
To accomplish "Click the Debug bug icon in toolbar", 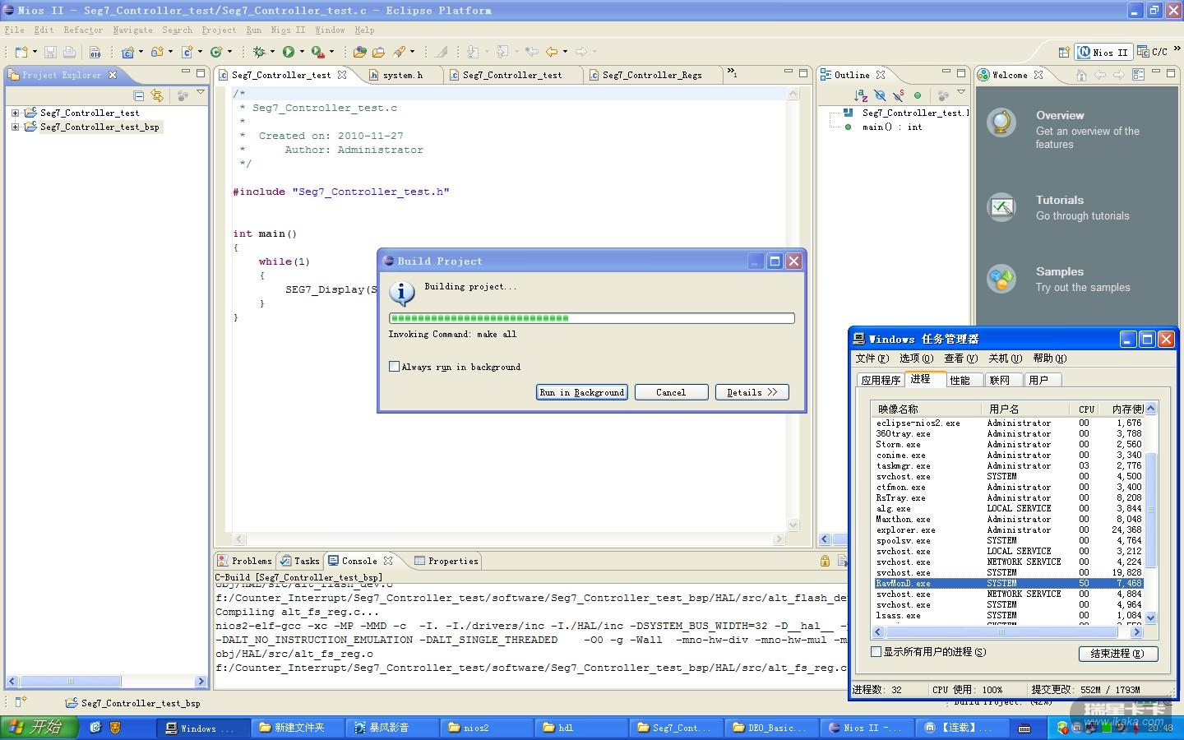I will tap(259, 52).
